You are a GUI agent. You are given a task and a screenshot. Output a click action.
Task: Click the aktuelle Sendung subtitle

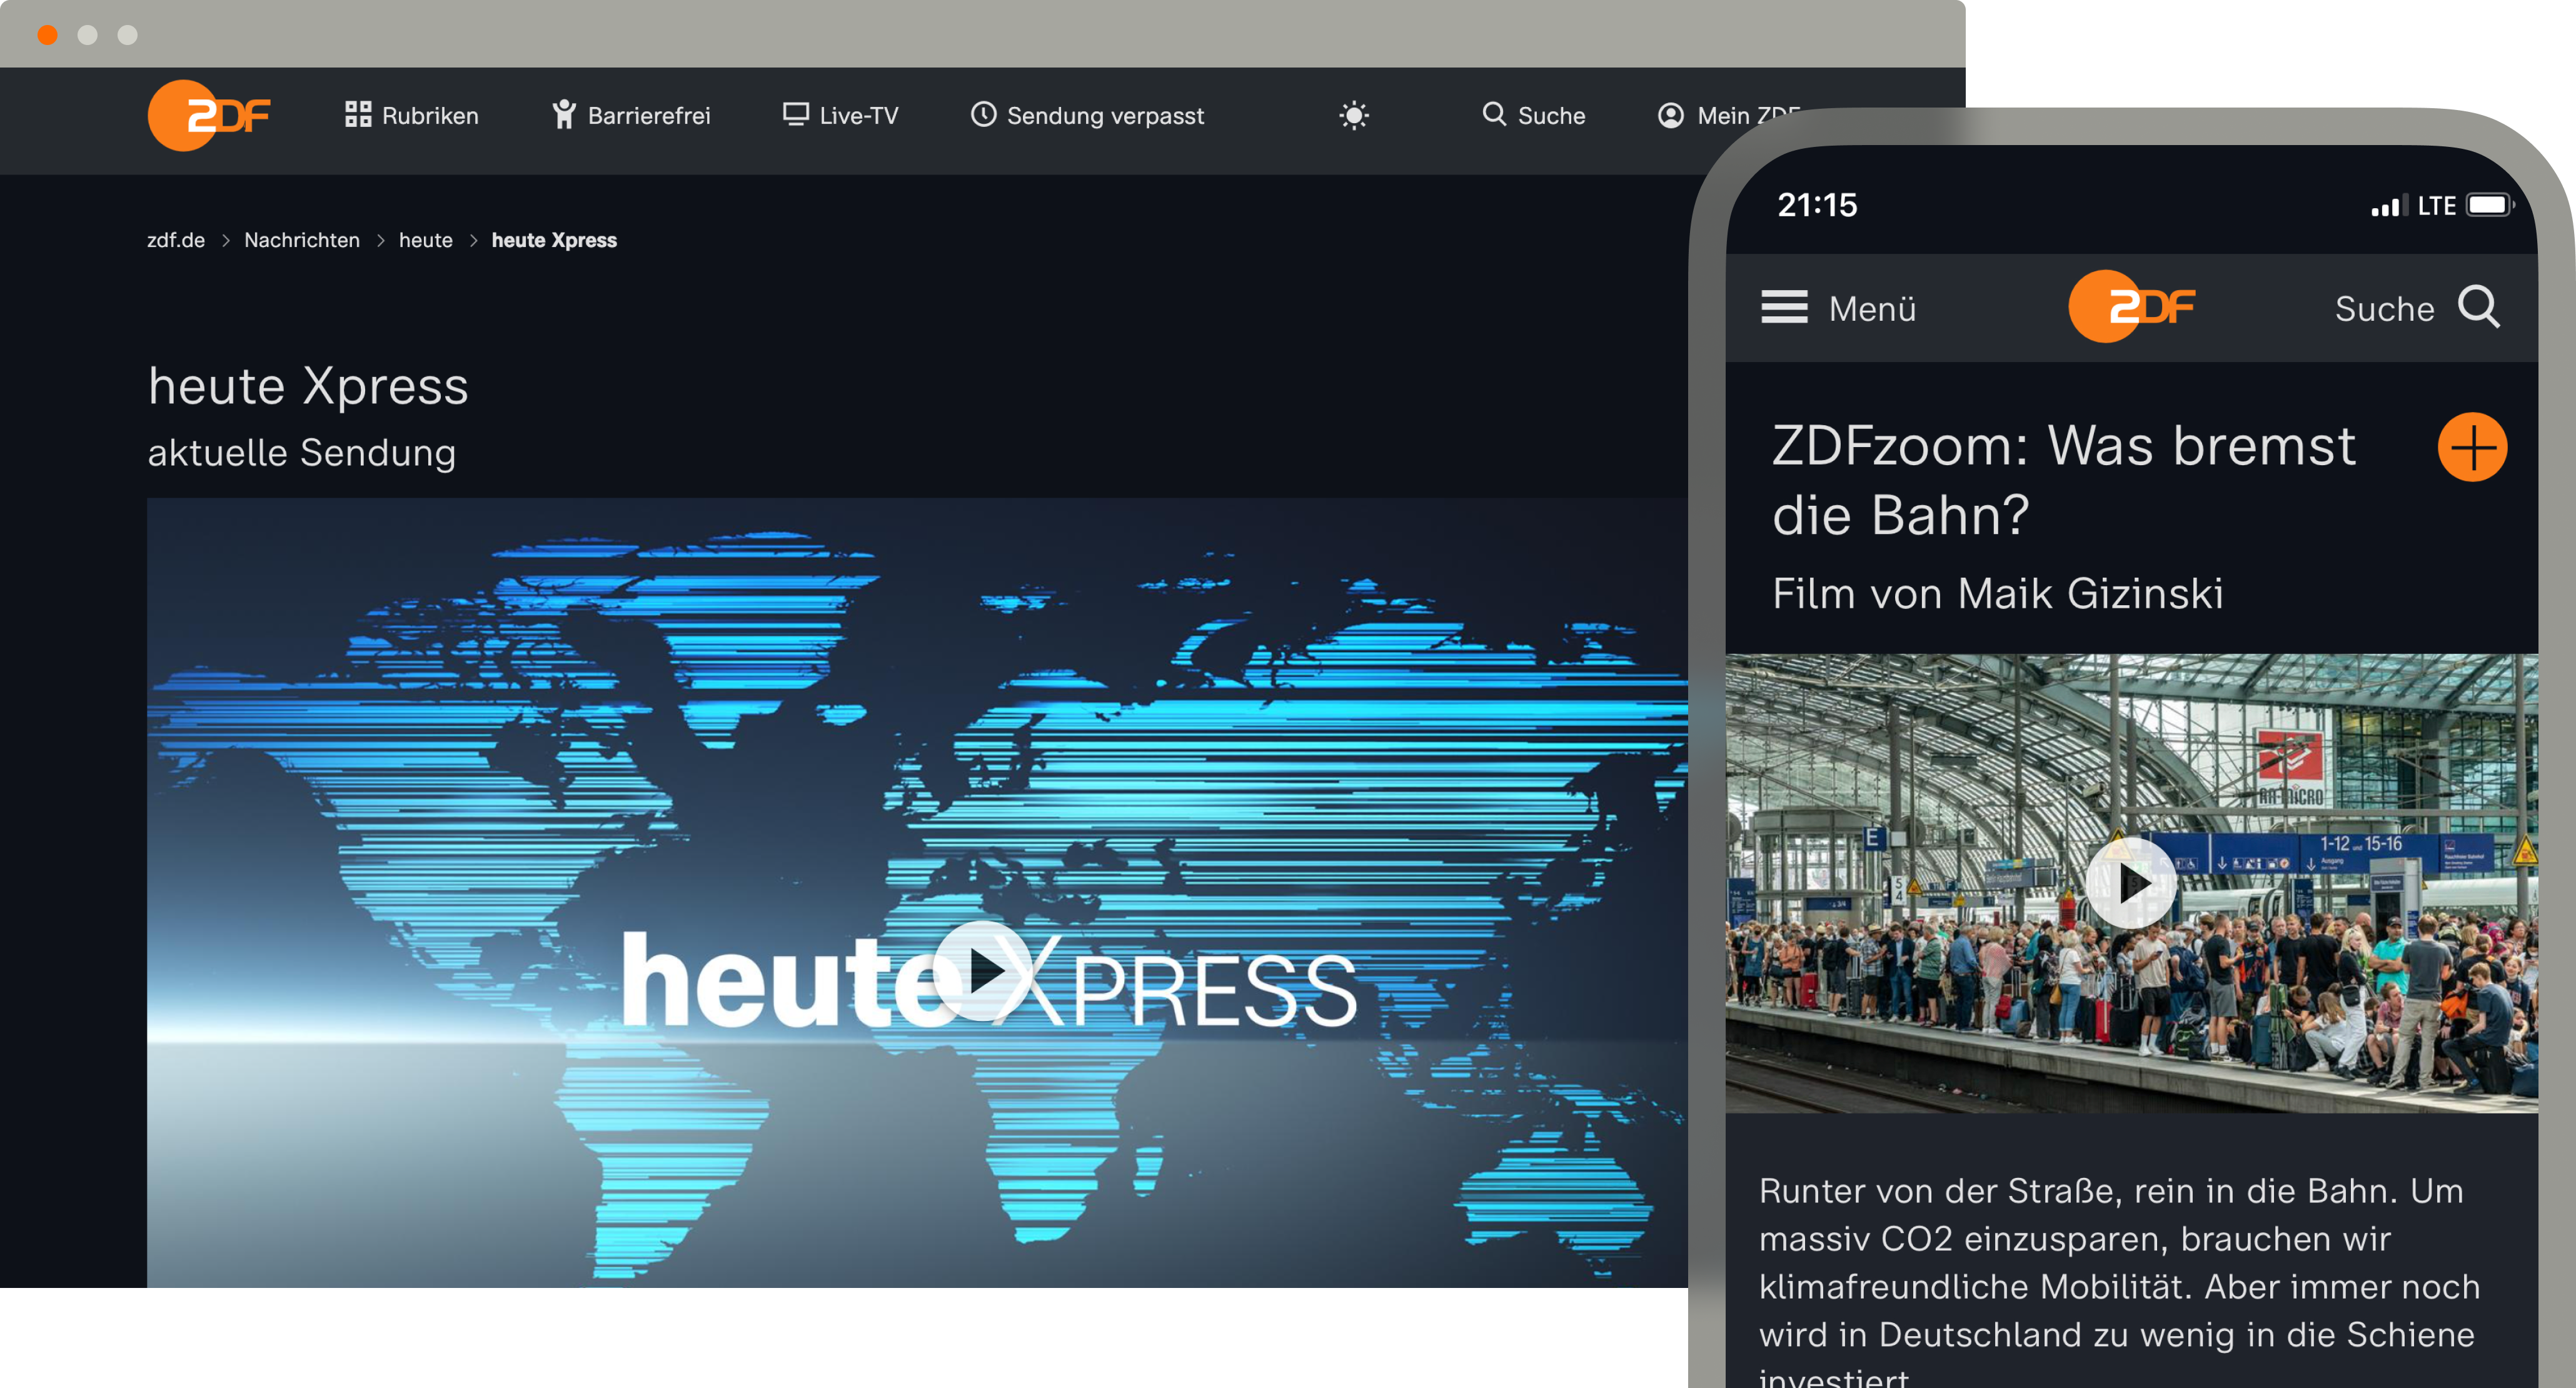point(302,453)
